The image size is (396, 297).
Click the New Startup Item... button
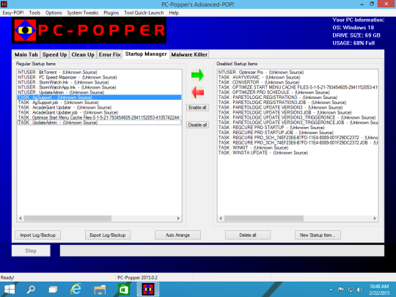pos(318,235)
